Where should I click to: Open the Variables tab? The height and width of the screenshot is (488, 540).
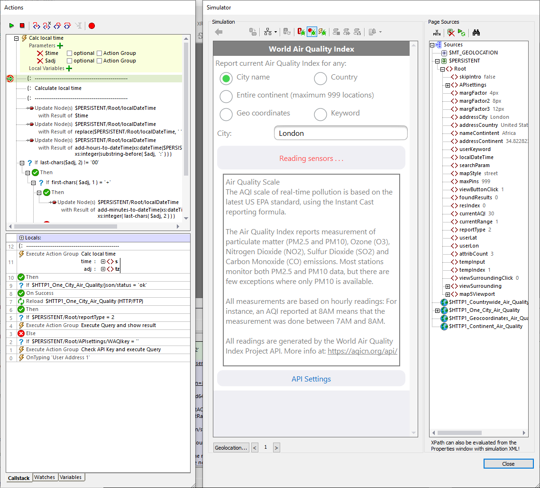(x=71, y=478)
